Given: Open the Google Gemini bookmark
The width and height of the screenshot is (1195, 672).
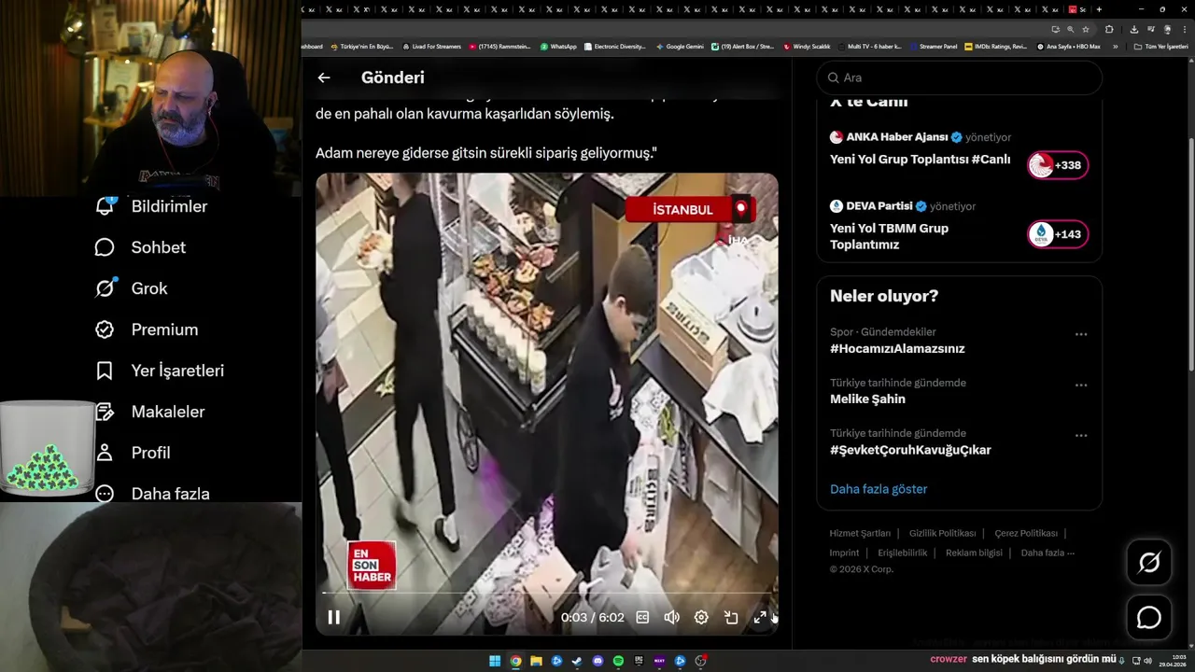Looking at the screenshot, I should click(680, 46).
